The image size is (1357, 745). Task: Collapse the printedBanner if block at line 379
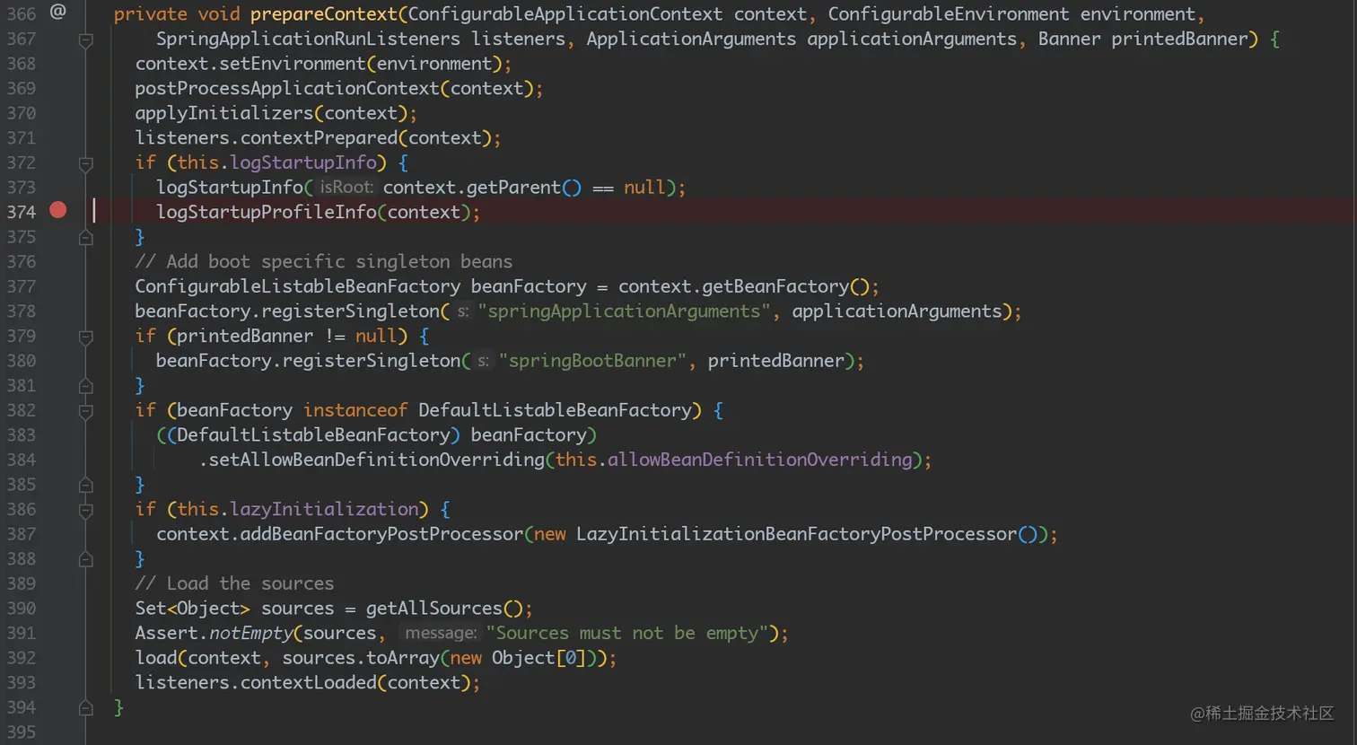coord(86,337)
